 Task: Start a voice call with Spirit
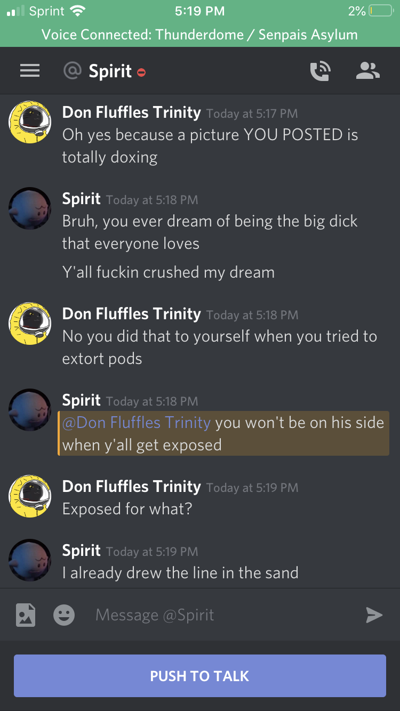[321, 71]
